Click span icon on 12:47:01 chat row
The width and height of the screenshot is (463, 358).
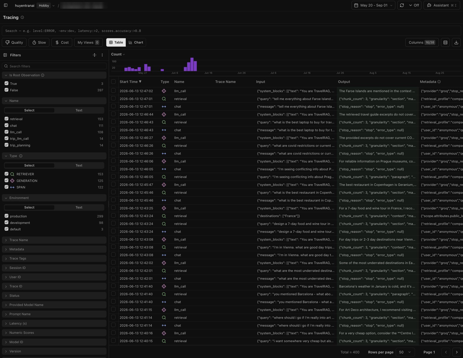pos(164,107)
